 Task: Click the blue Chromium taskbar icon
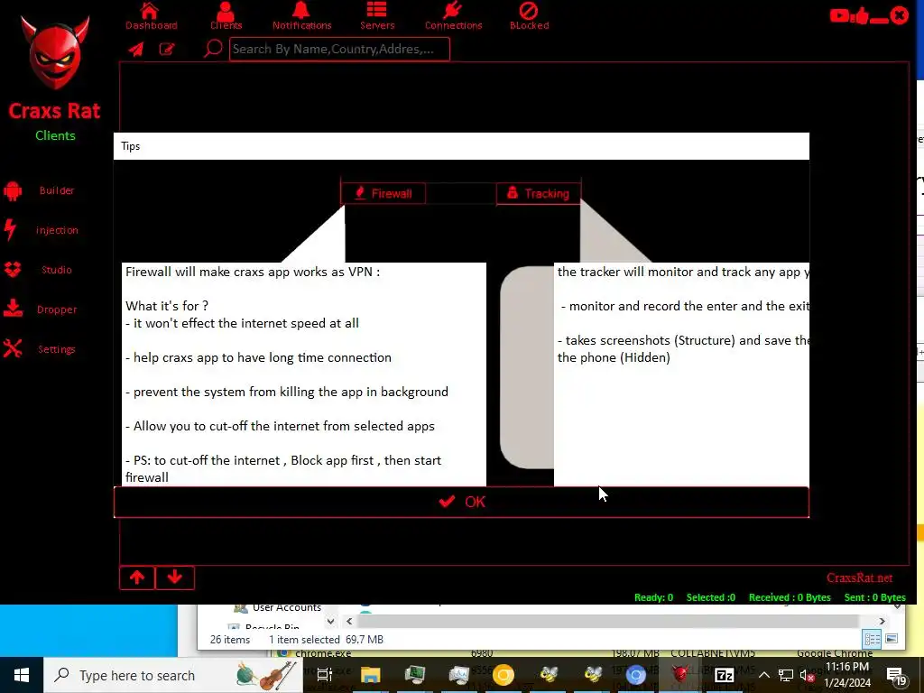[636, 675]
